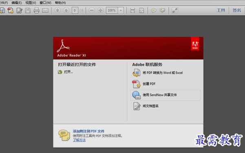Click the open folder icon beside 打开
Screen dimensions: 245x153
pos(60,72)
